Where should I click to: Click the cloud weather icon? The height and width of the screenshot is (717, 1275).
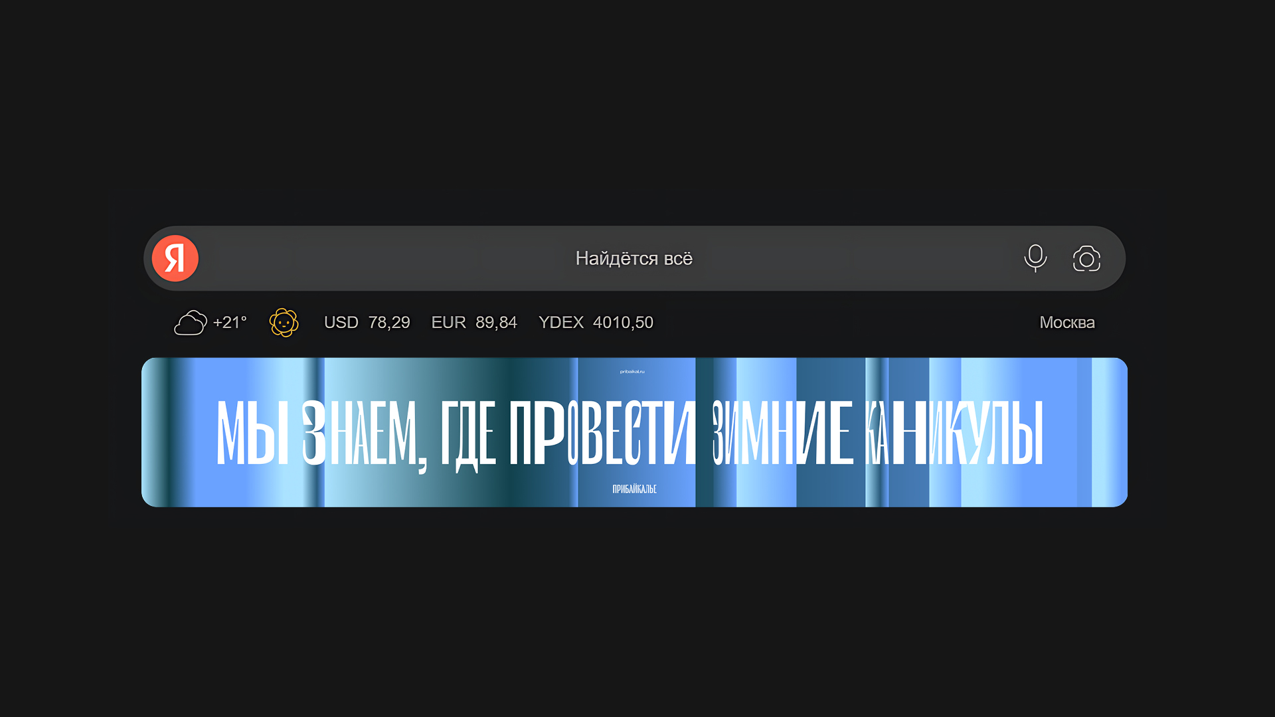click(x=190, y=323)
